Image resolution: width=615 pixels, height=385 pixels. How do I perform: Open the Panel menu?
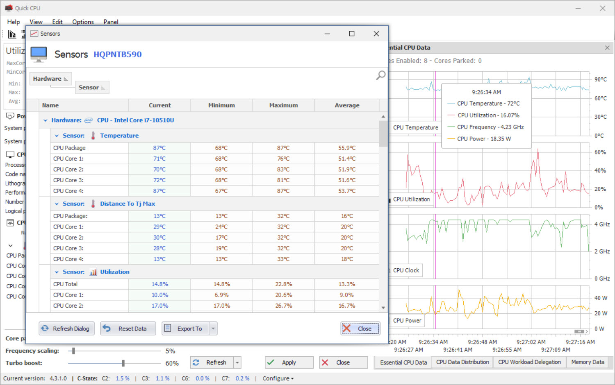pyautogui.click(x=111, y=22)
